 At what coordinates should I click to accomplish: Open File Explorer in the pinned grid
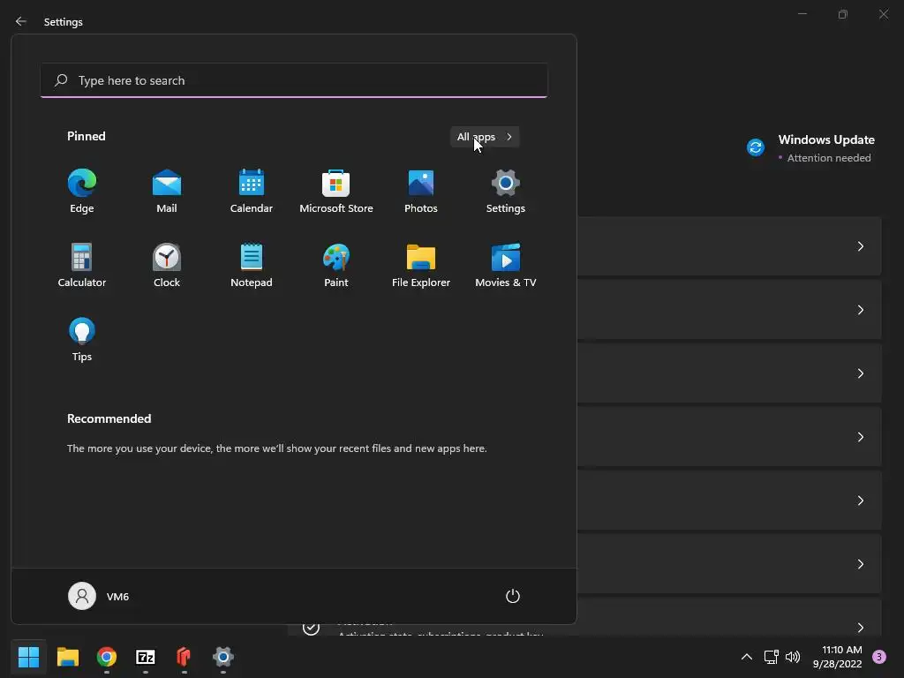tap(421, 265)
